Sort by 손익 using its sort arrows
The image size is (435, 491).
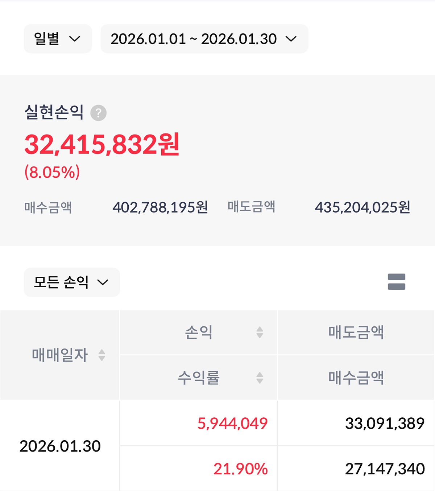[x=260, y=332]
